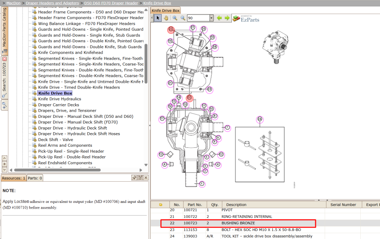Image resolution: width=380 pixels, height=239 pixels.
Task: Select Knife Drive - Timed Double-Knife Headers item
Action: (x=79, y=87)
